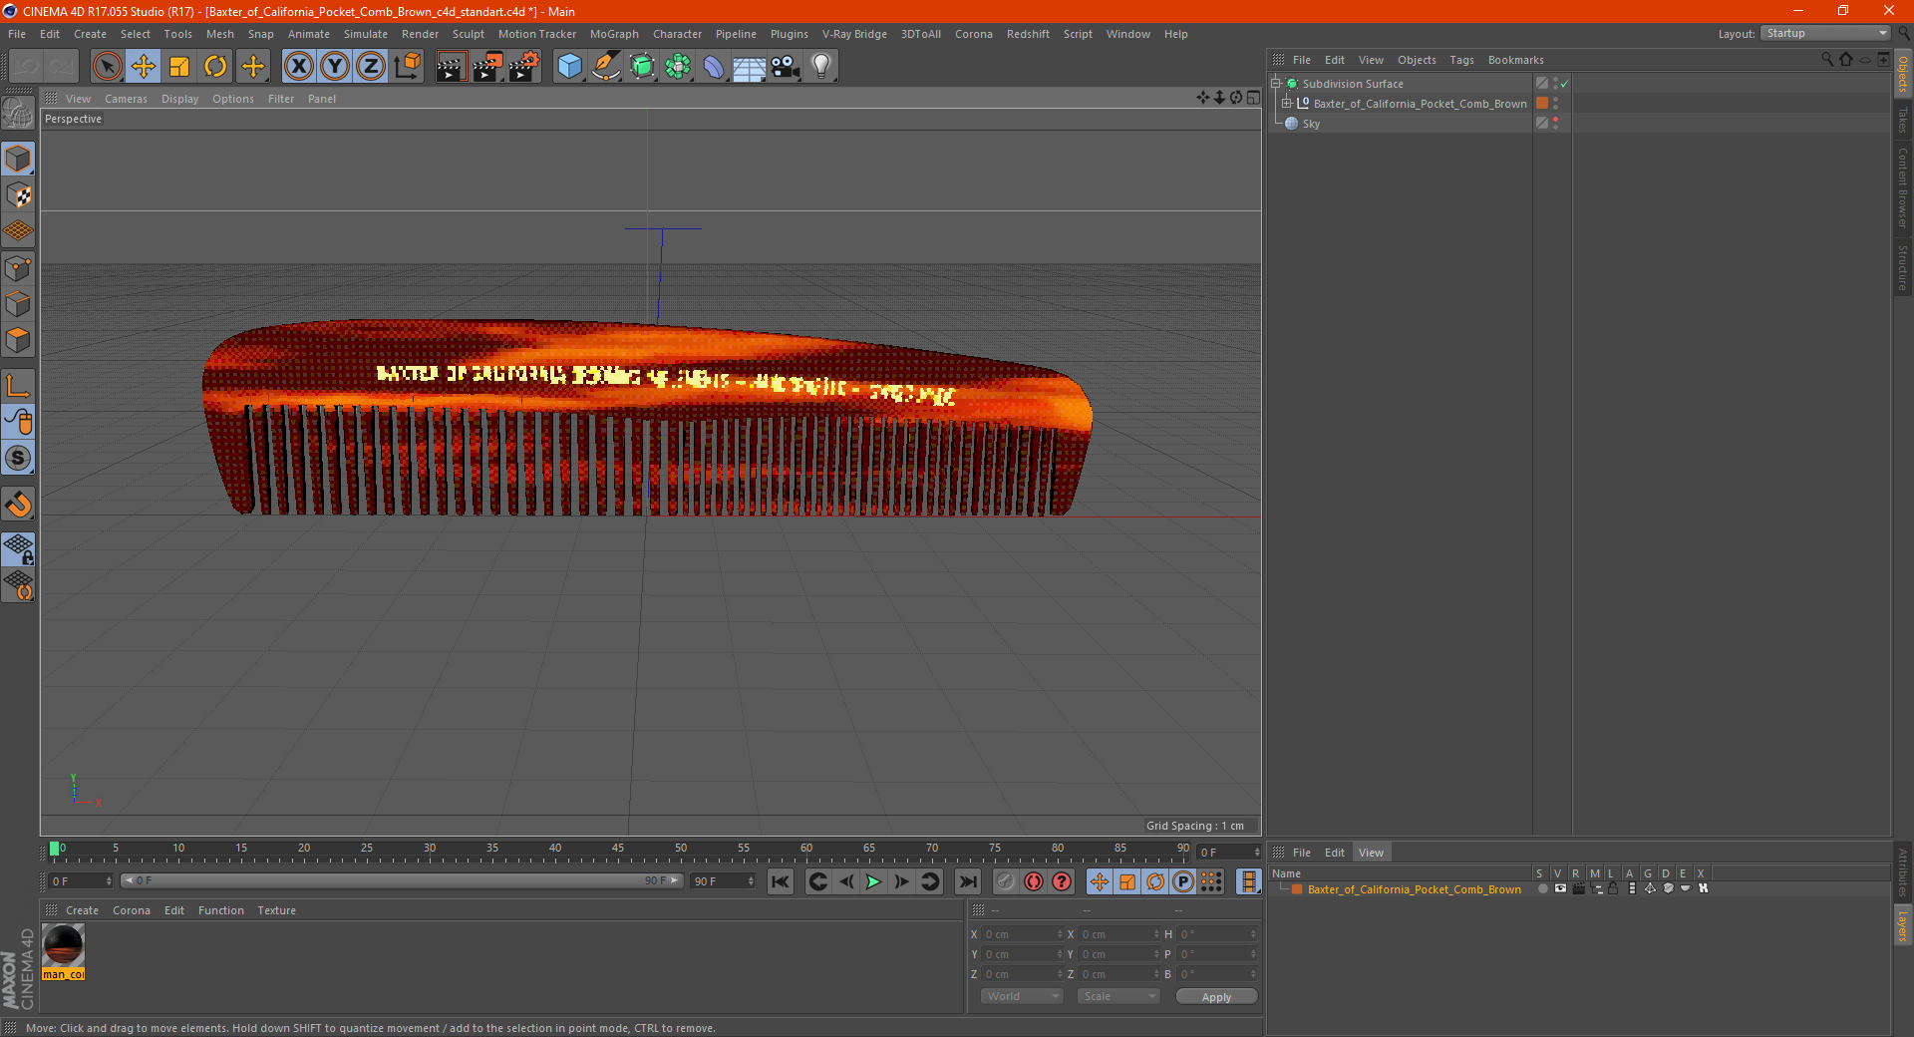Screen dimensions: 1914x1037
Task: Toggle Rotation keyframe recording
Action: click(1155, 881)
